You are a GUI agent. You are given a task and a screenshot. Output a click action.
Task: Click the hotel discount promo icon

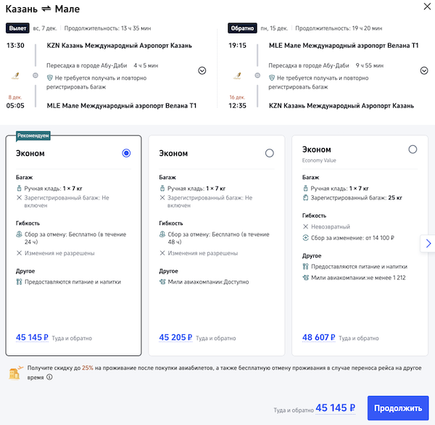tap(14, 374)
